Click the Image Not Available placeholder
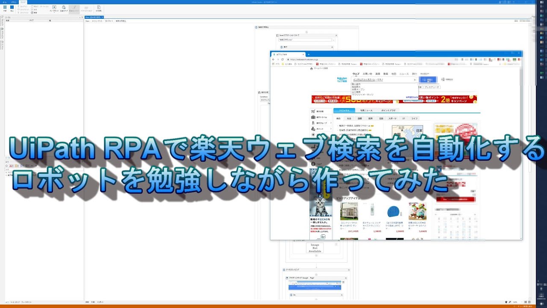This screenshot has width=547, height=308. click(x=315, y=248)
